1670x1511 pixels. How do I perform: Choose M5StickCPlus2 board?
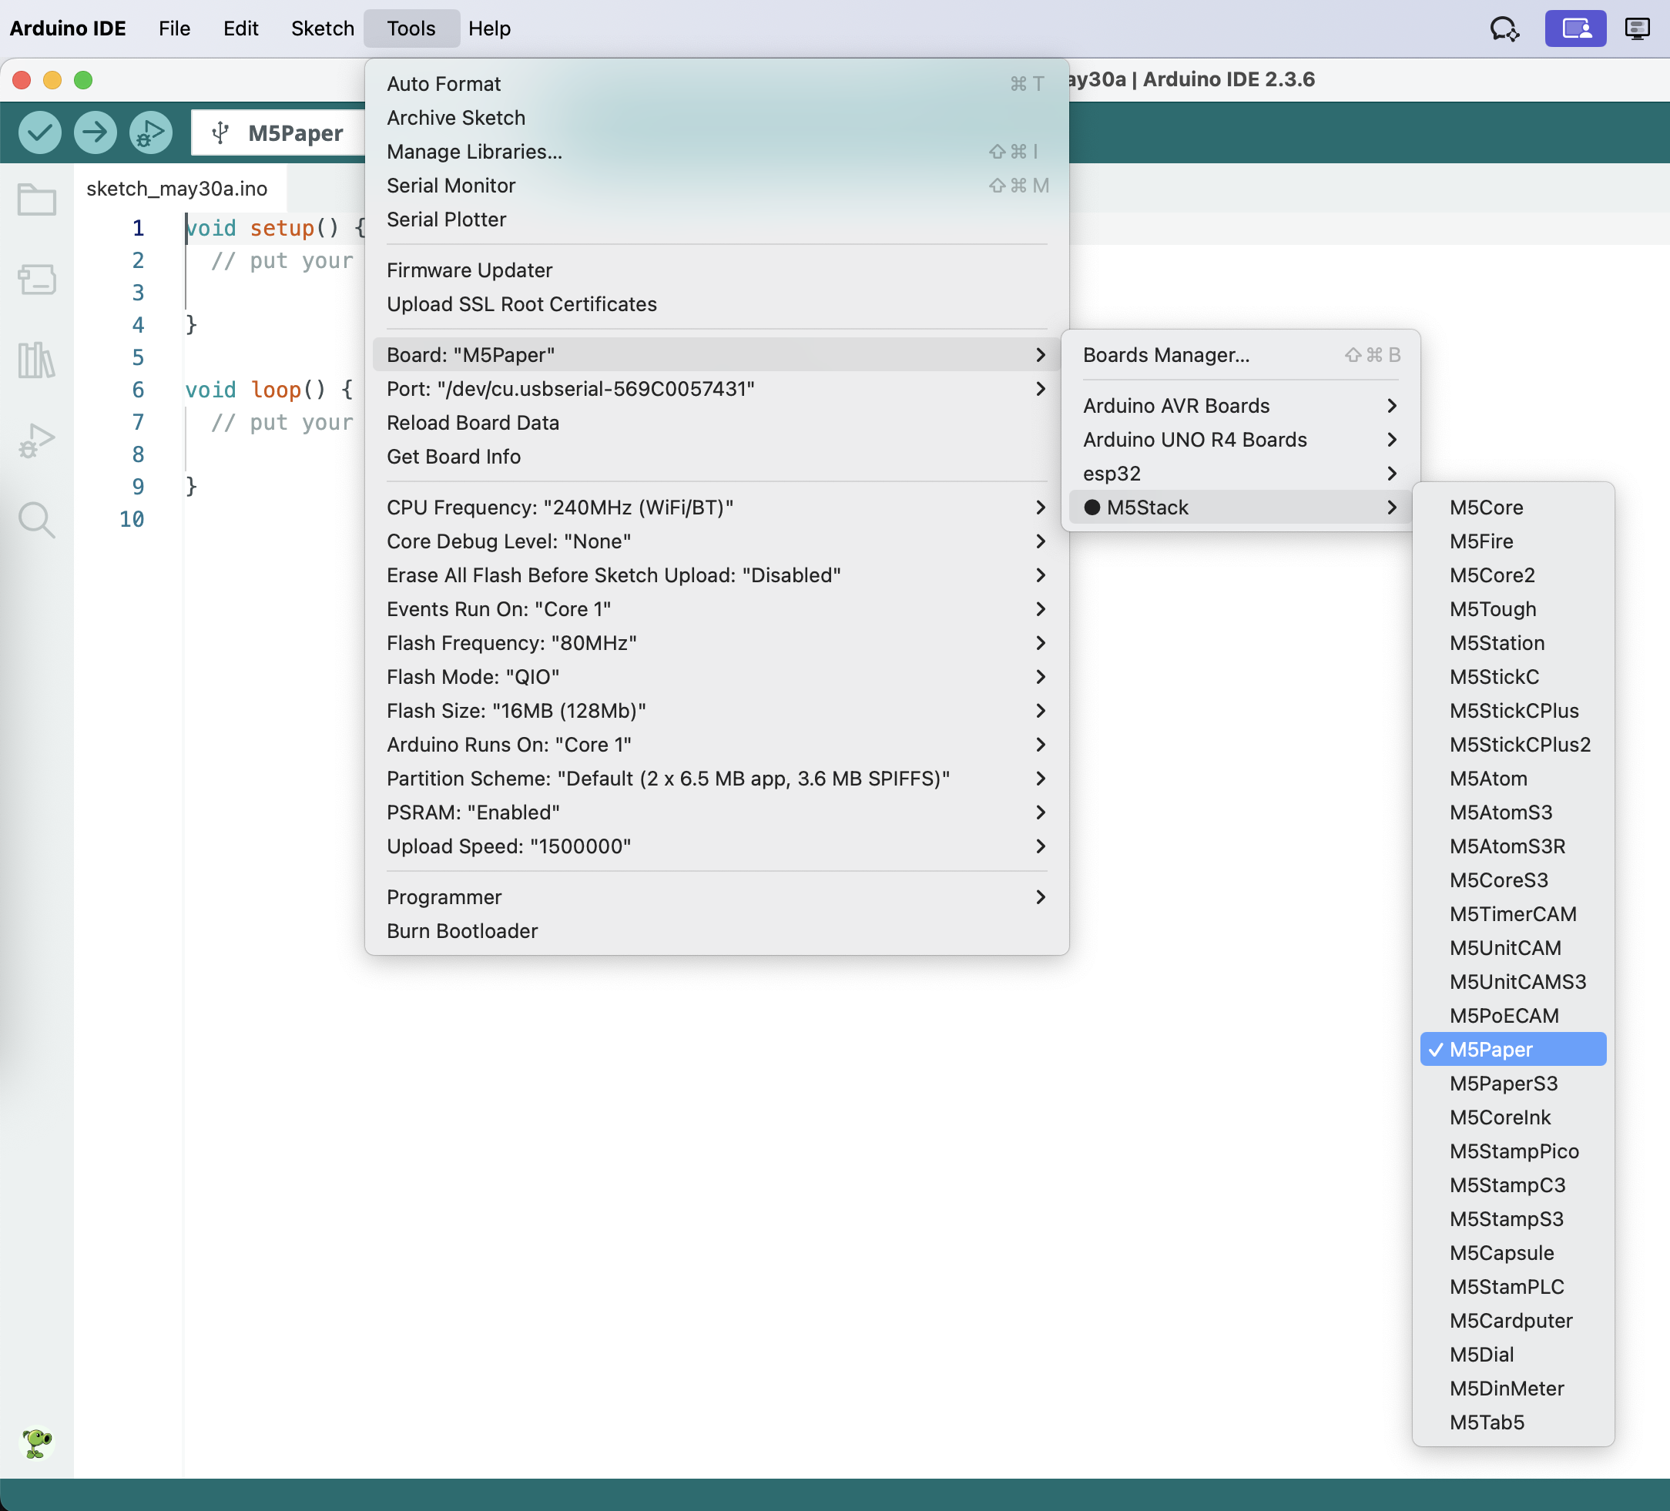coord(1513,744)
